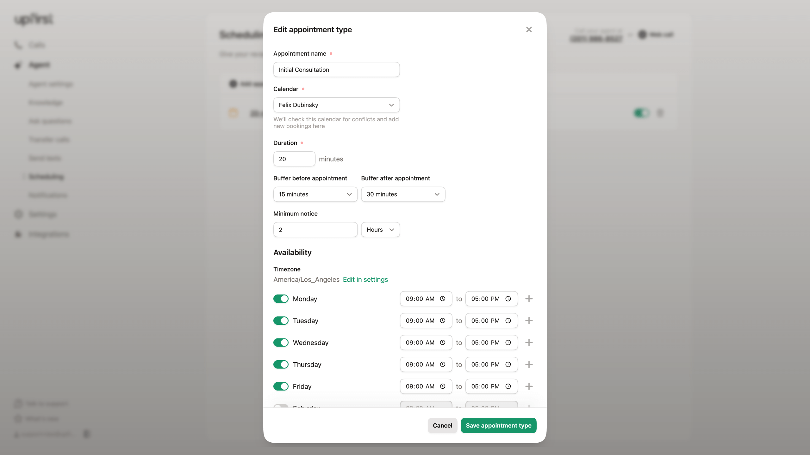Open clock picker for Thursday end time
Image resolution: width=810 pixels, height=455 pixels.
(x=508, y=364)
